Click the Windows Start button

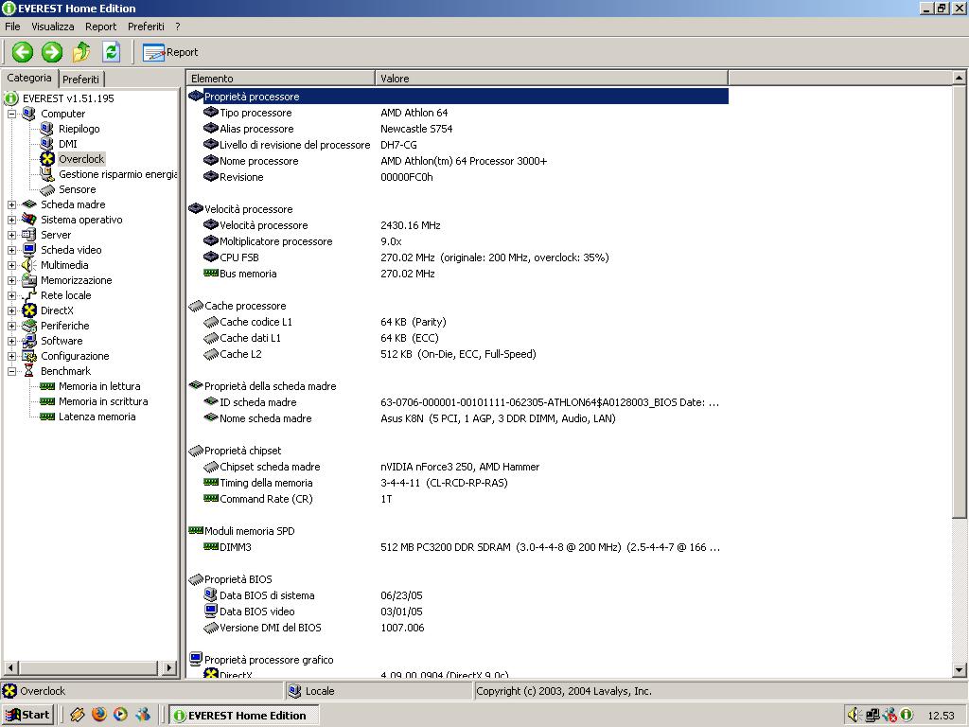point(26,715)
